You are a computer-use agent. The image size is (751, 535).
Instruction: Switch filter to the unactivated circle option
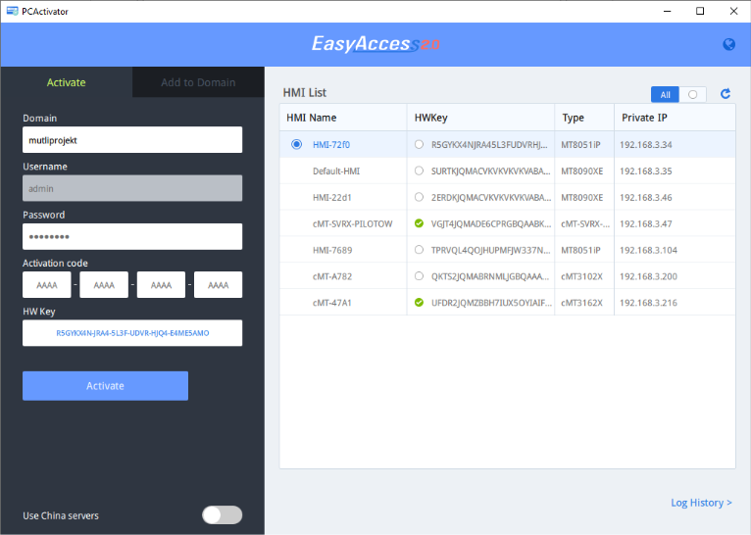coord(692,95)
